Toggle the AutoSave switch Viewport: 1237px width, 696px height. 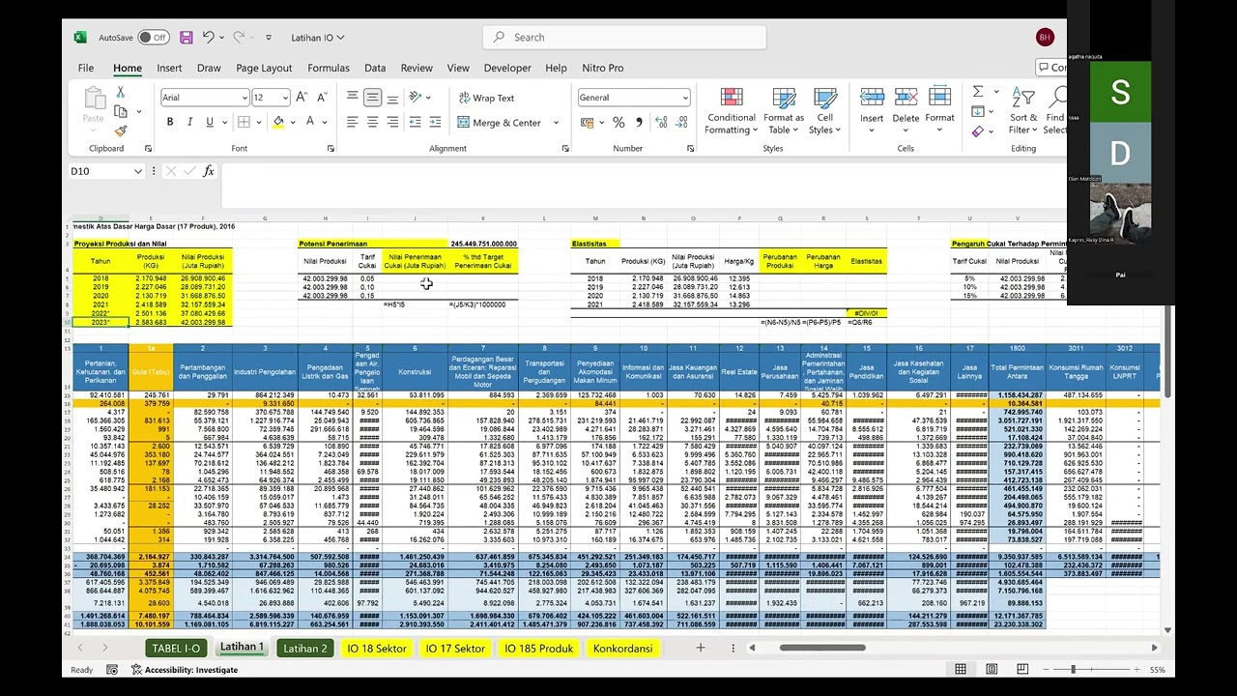(x=153, y=38)
